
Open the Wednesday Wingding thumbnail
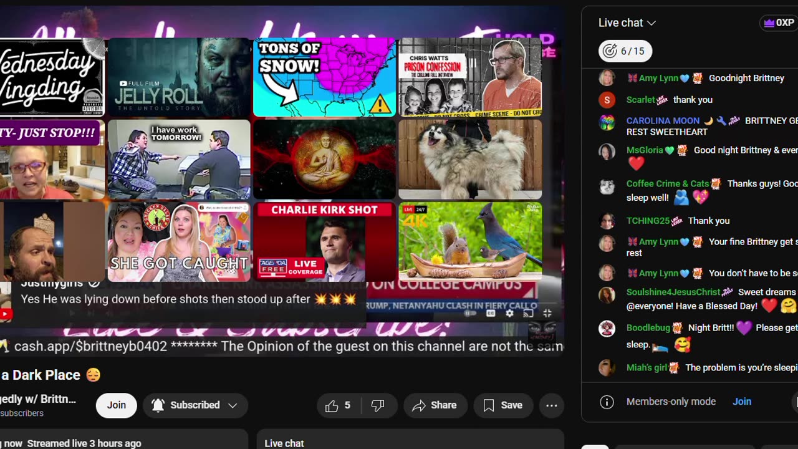[x=52, y=77]
